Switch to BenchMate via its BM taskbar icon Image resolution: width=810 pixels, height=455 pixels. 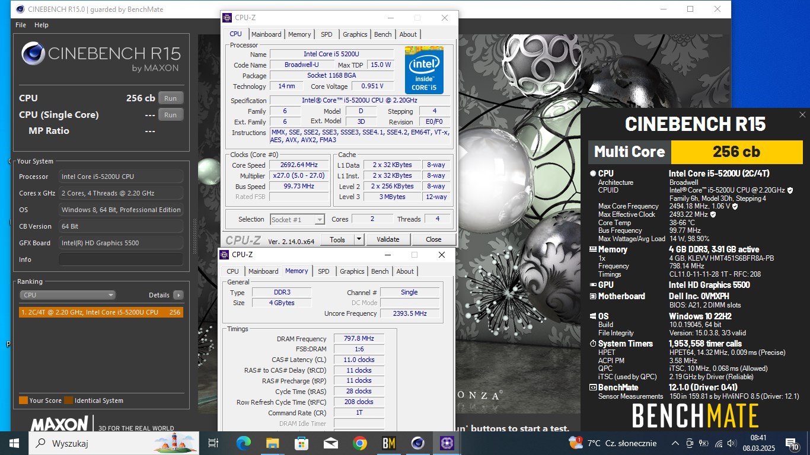pyautogui.click(x=388, y=443)
